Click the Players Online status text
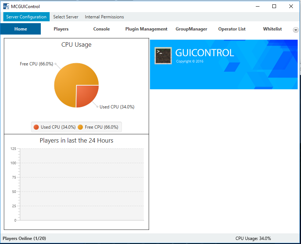This screenshot has width=301, height=244. [24, 238]
